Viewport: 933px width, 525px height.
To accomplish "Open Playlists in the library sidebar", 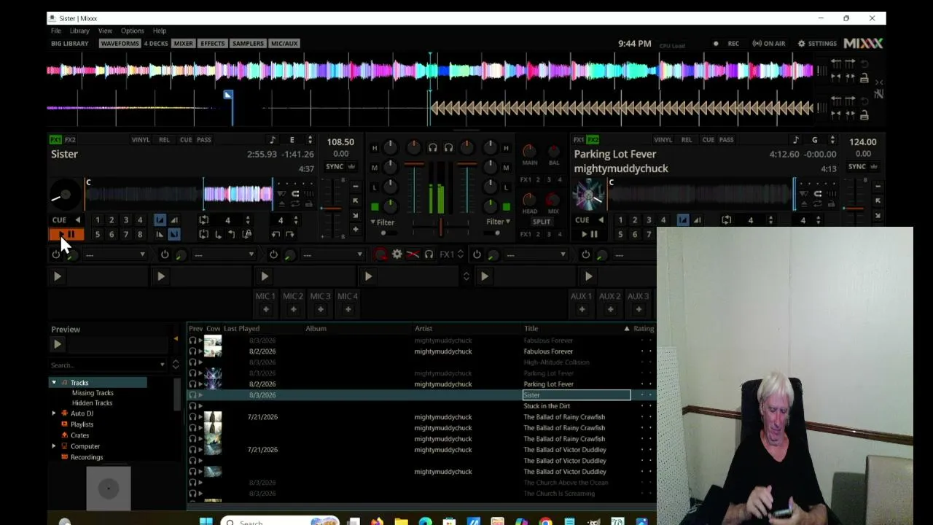I will click(82, 424).
